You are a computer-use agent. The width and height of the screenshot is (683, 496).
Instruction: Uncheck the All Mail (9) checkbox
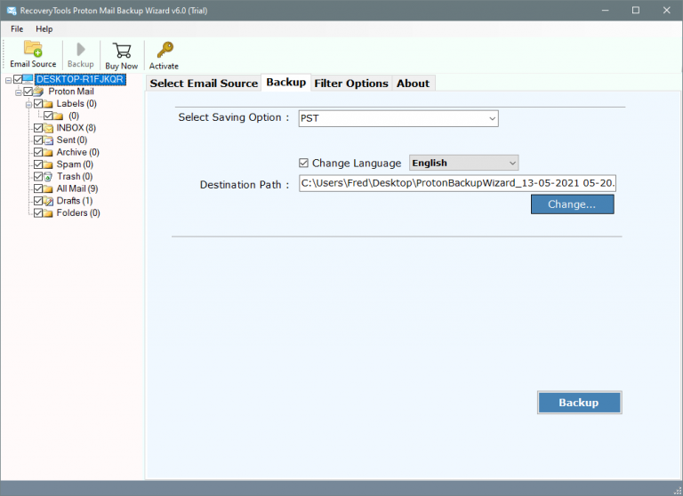(38, 189)
